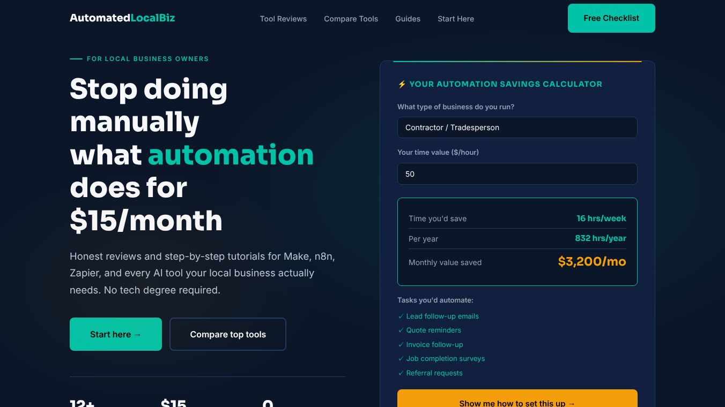Click the Free Checklist button

[611, 18]
